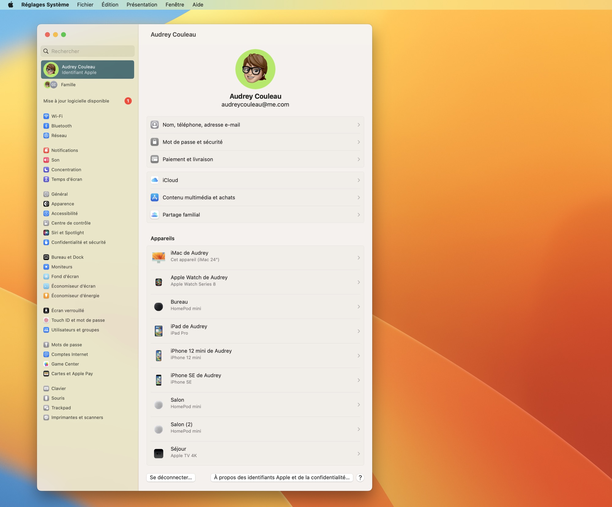Open the Présentation menu
Viewport: 612px width, 507px height.
[142, 5]
